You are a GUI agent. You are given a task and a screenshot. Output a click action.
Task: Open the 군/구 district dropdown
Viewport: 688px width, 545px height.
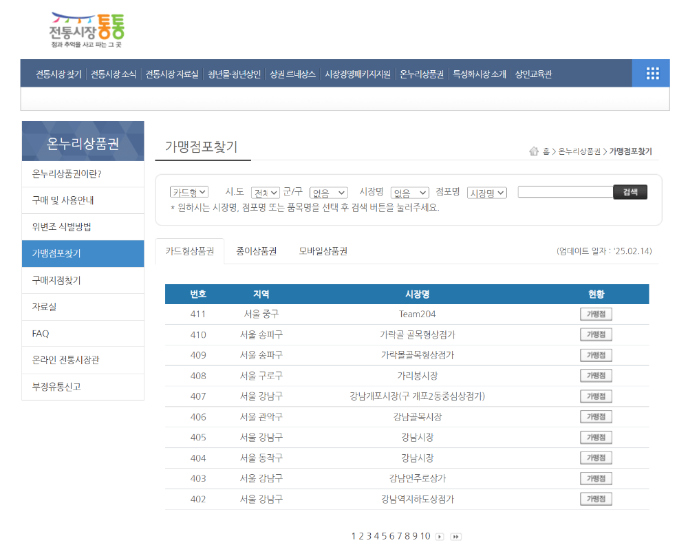328,193
